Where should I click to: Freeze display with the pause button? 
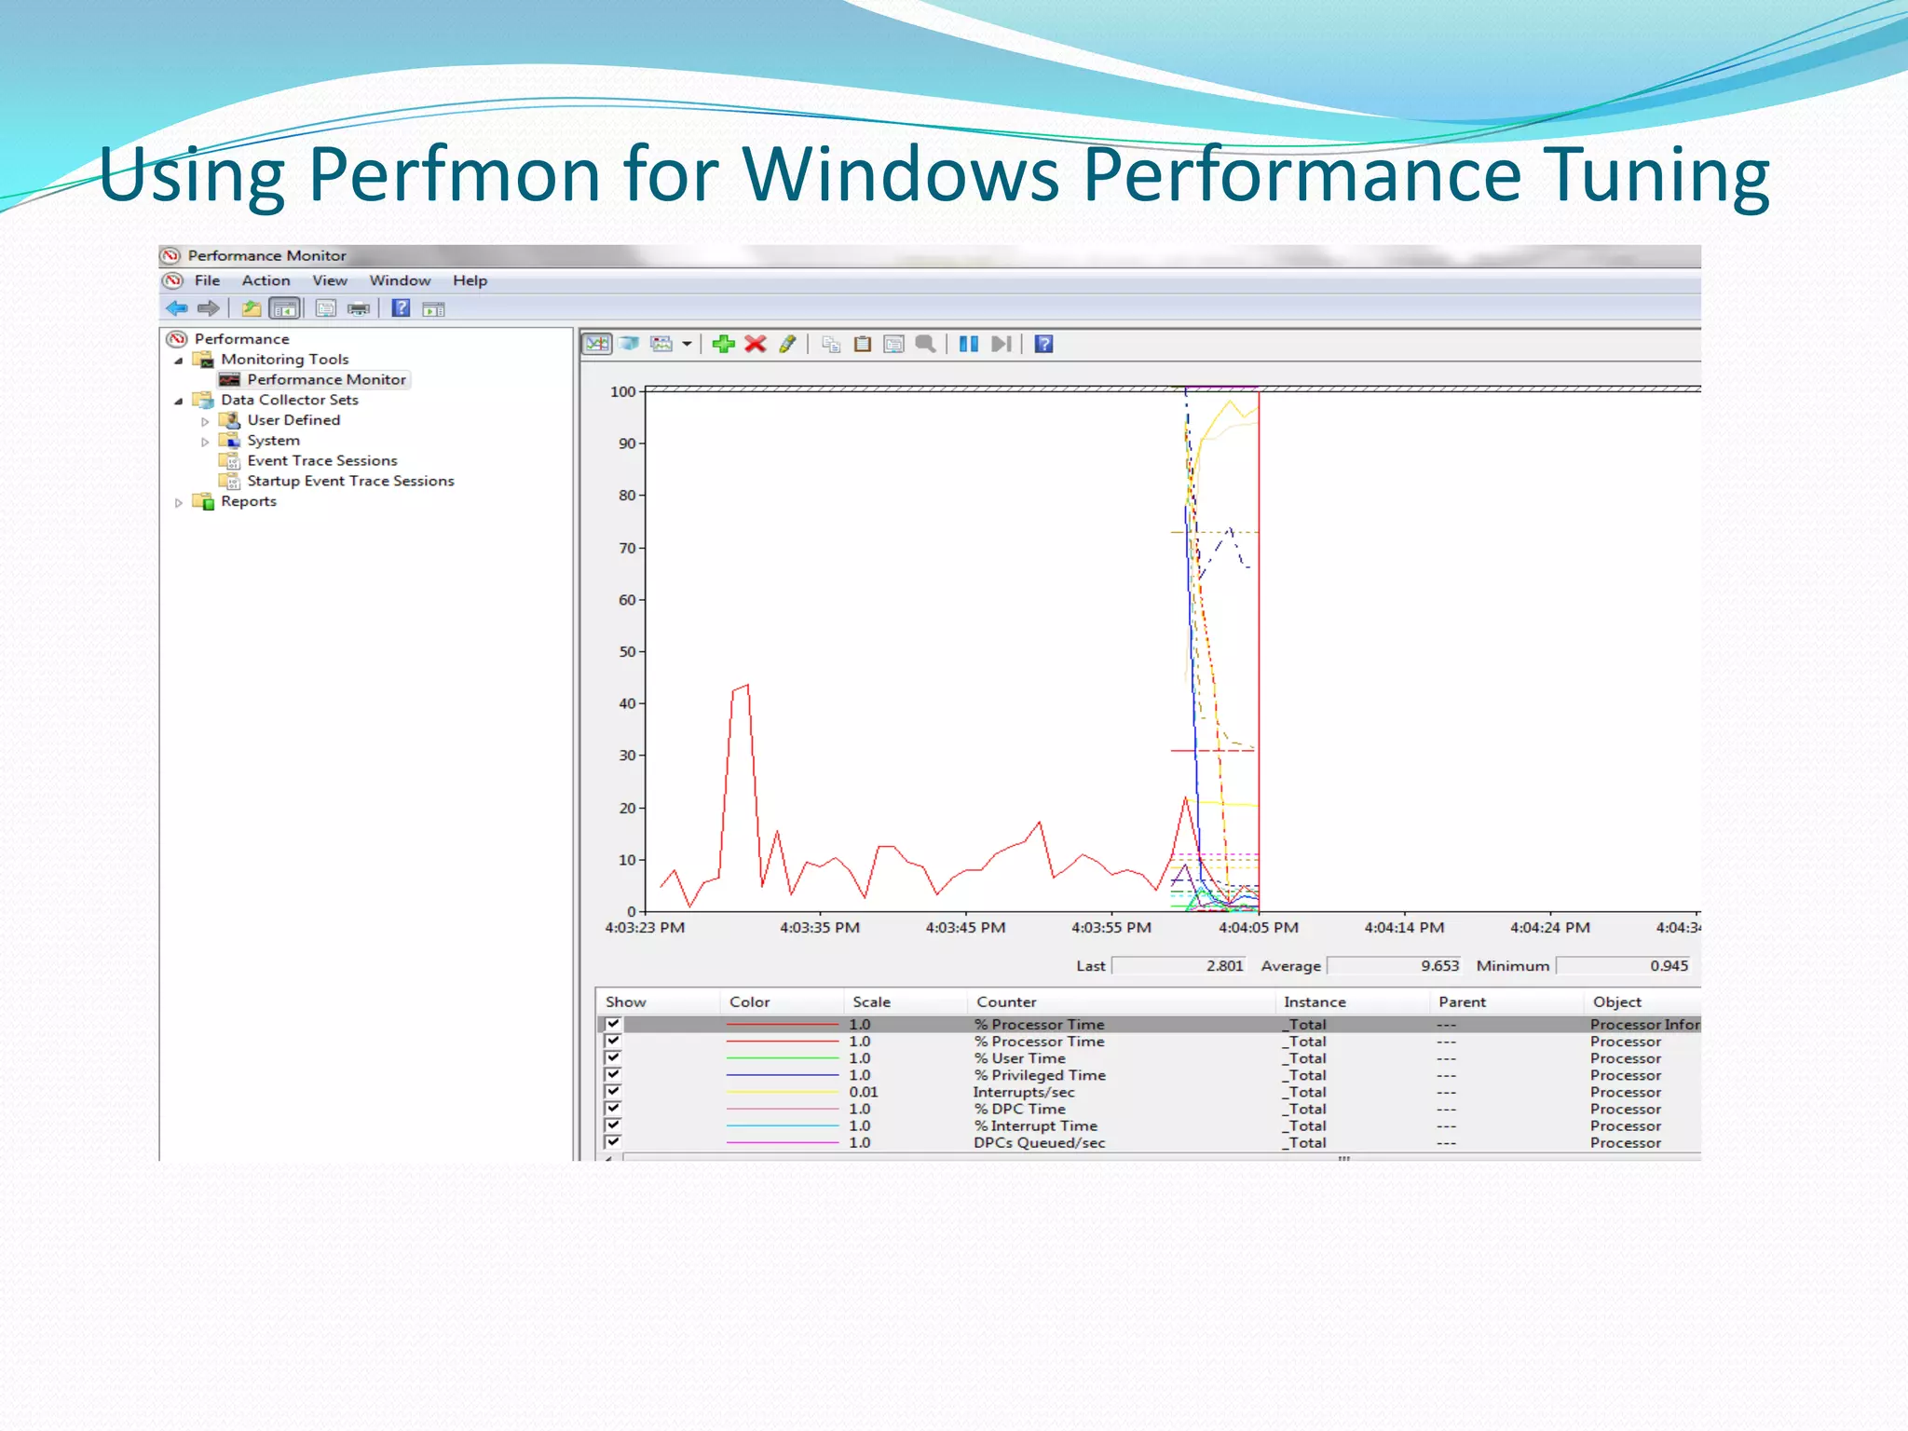click(969, 344)
